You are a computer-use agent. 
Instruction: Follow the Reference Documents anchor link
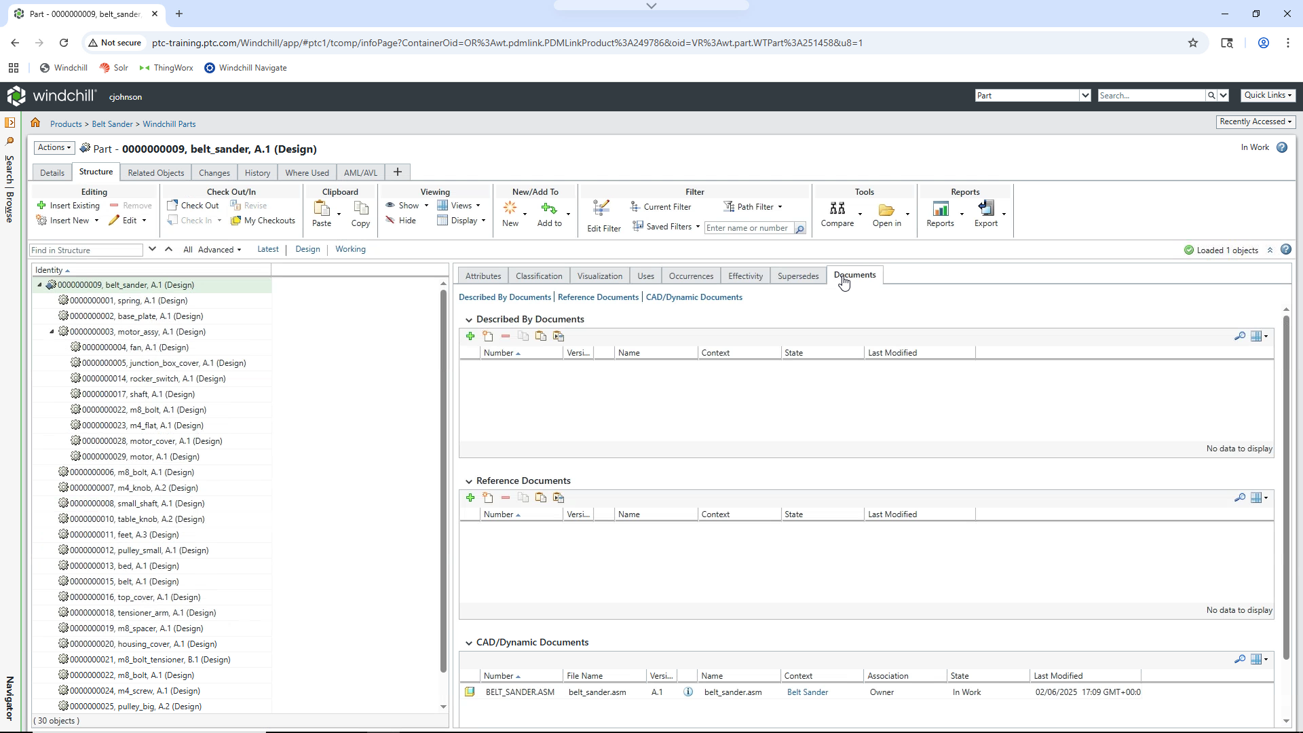click(x=598, y=297)
